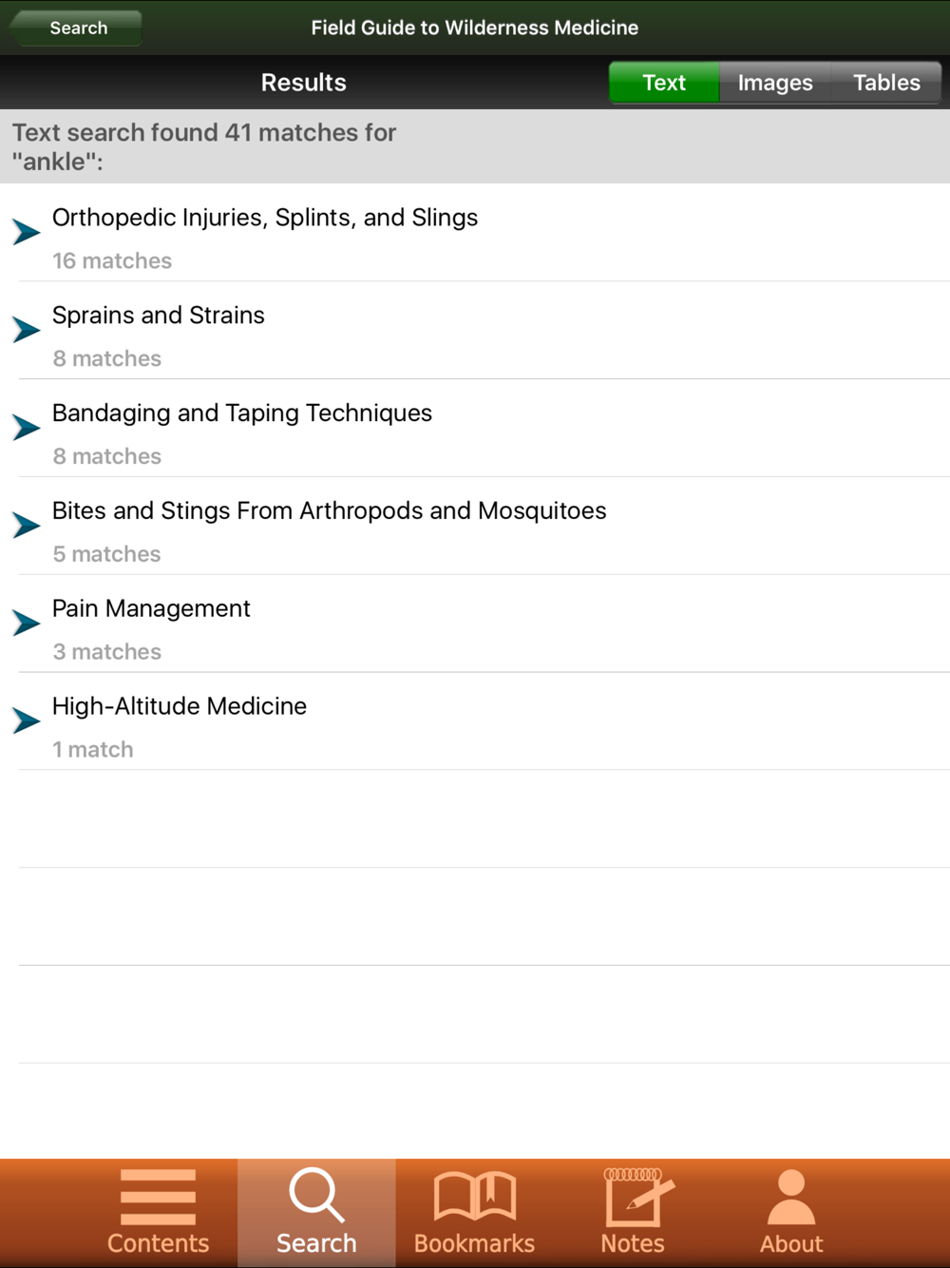Open Orthopedic Injuries, Splints, and Slings result

click(475, 233)
